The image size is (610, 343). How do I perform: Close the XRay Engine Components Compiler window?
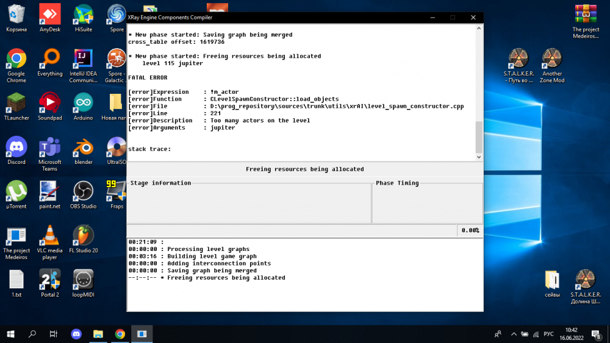click(x=473, y=18)
